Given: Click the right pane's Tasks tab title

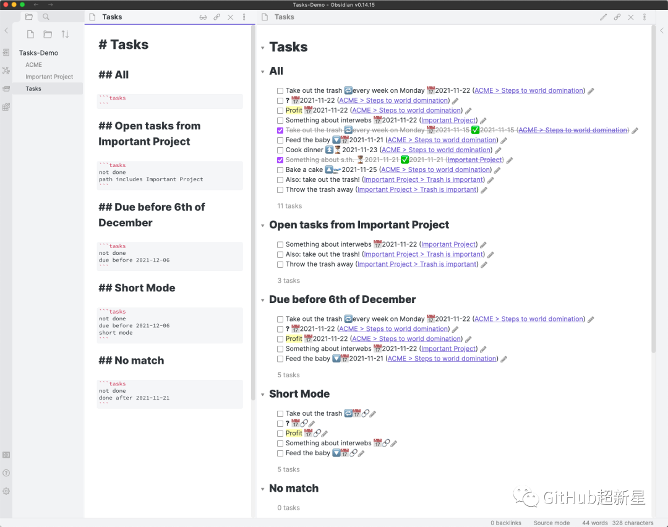Looking at the screenshot, I should [x=284, y=17].
